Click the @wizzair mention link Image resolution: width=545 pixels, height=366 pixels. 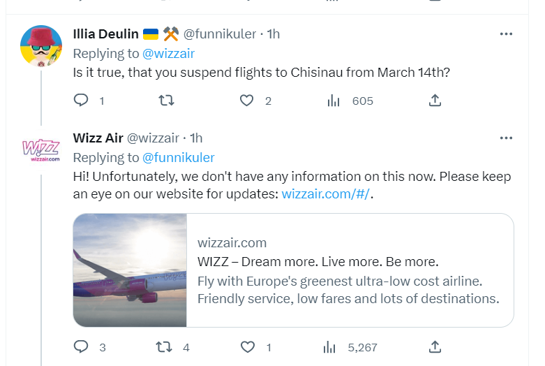coord(168,53)
